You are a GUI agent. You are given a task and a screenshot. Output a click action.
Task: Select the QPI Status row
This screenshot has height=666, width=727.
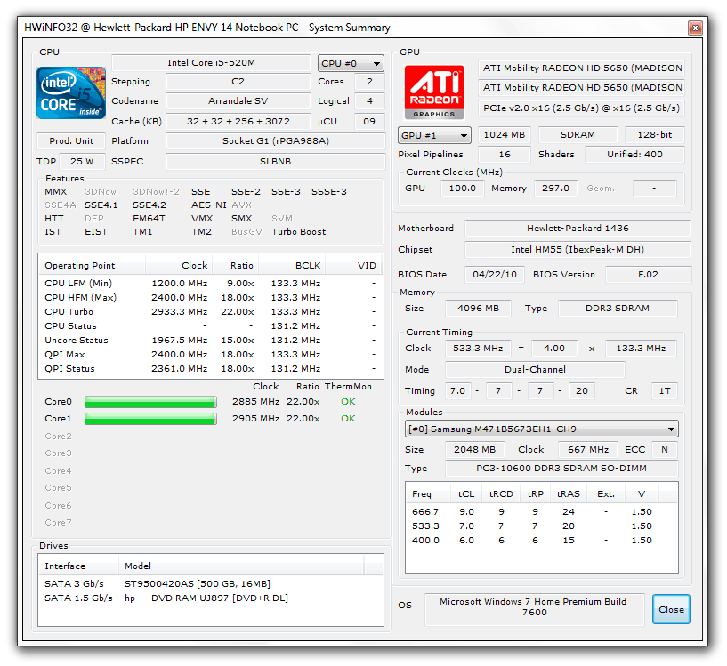point(211,369)
